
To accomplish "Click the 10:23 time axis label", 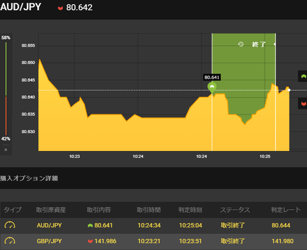I will tap(74, 157).
